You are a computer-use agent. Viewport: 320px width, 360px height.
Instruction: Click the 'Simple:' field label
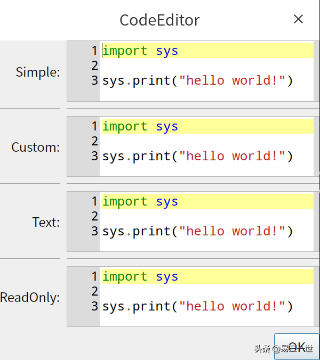pos(38,72)
